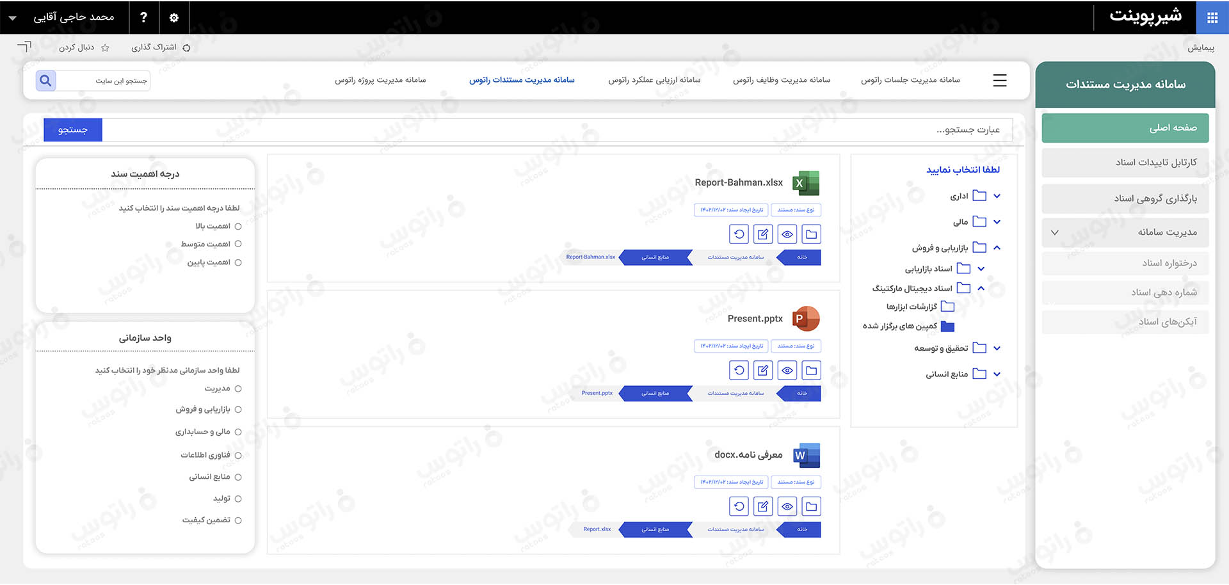This screenshot has height=585, width=1229.
Task: Preview Report-Bahman.xlsx with the eye icon
Action: coord(787,234)
